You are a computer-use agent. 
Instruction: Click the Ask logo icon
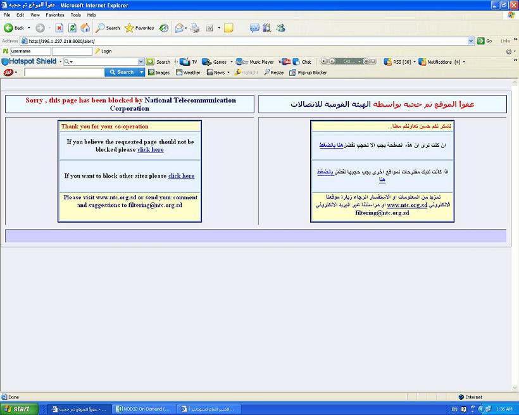[8, 72]
